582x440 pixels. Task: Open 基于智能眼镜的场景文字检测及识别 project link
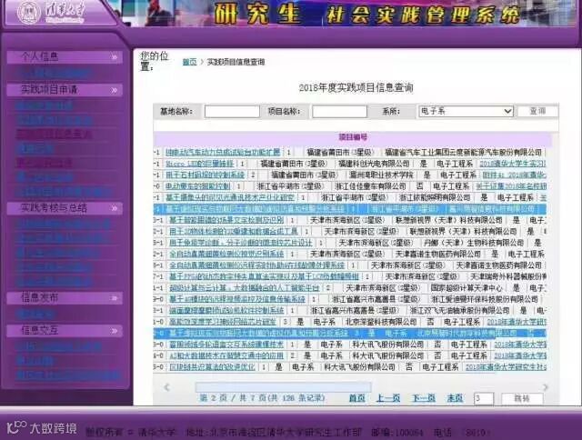[x=226, y=220]
